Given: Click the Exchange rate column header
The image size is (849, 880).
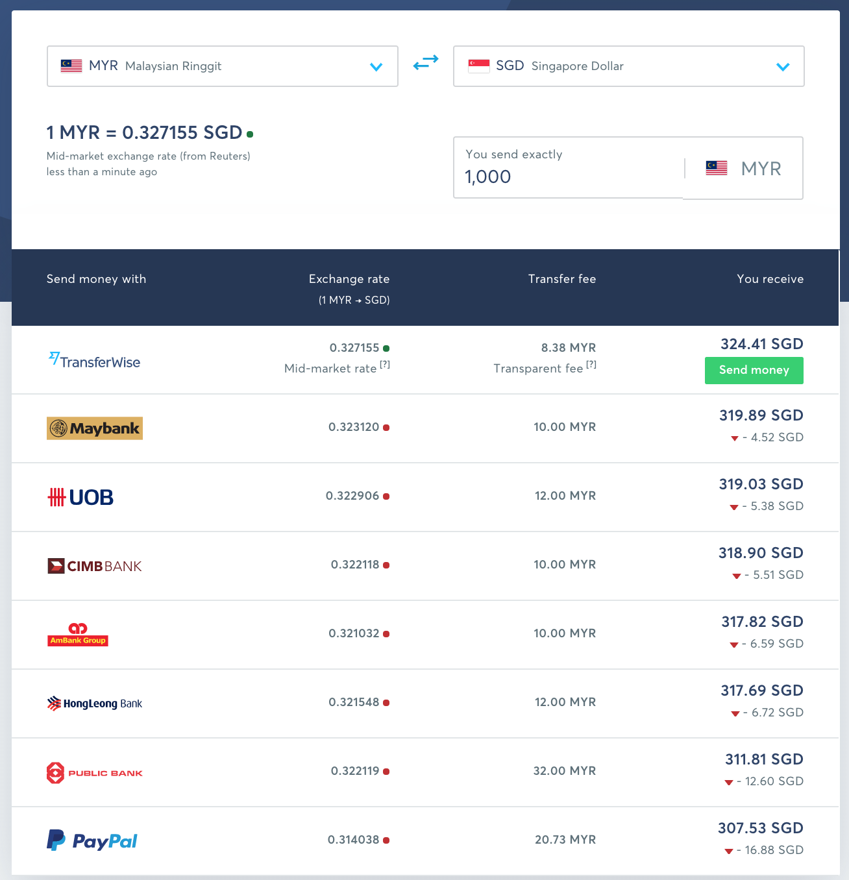Looking at the screenshot, I should click(x=349, y=279).
